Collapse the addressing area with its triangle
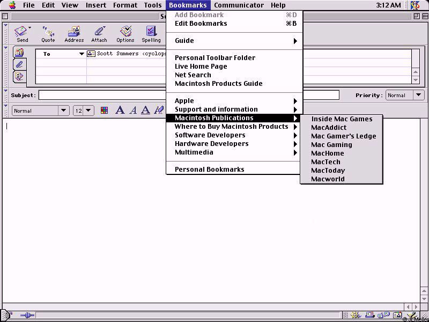Viewport: 429px width, 322px height. 5,48
